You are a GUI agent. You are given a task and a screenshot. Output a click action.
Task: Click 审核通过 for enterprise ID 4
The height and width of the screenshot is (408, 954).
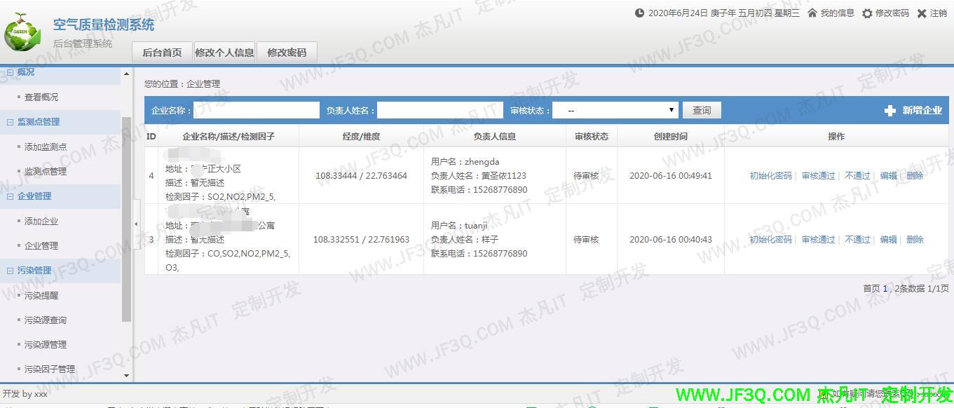click(x=818, y=176)
